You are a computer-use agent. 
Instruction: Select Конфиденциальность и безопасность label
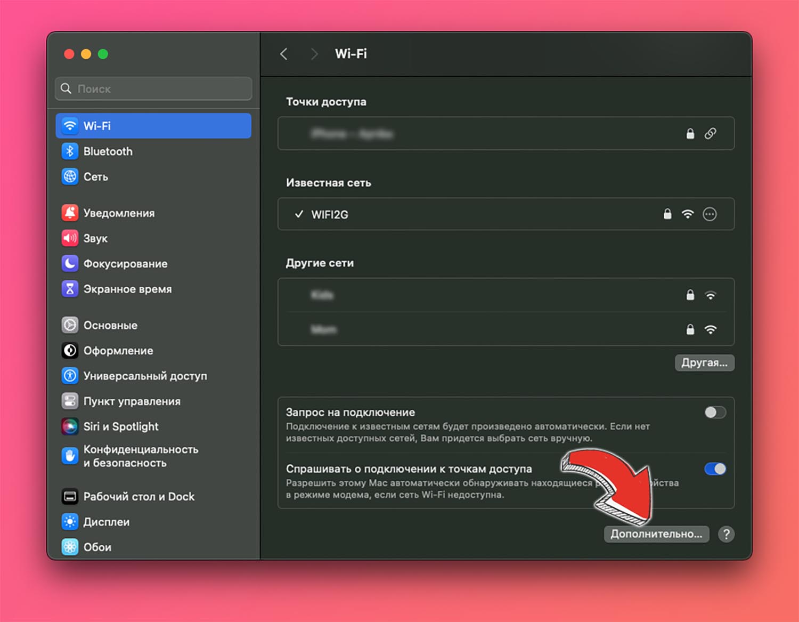(x=141, y=456)
